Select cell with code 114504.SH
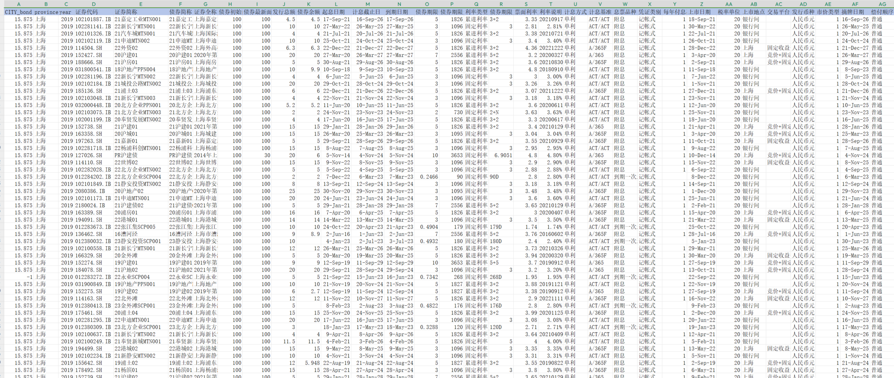 tap(94, 48)
